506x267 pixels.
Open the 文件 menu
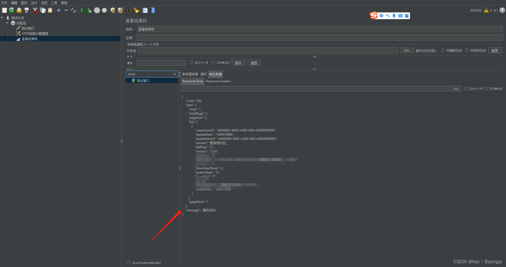[4, 3]
